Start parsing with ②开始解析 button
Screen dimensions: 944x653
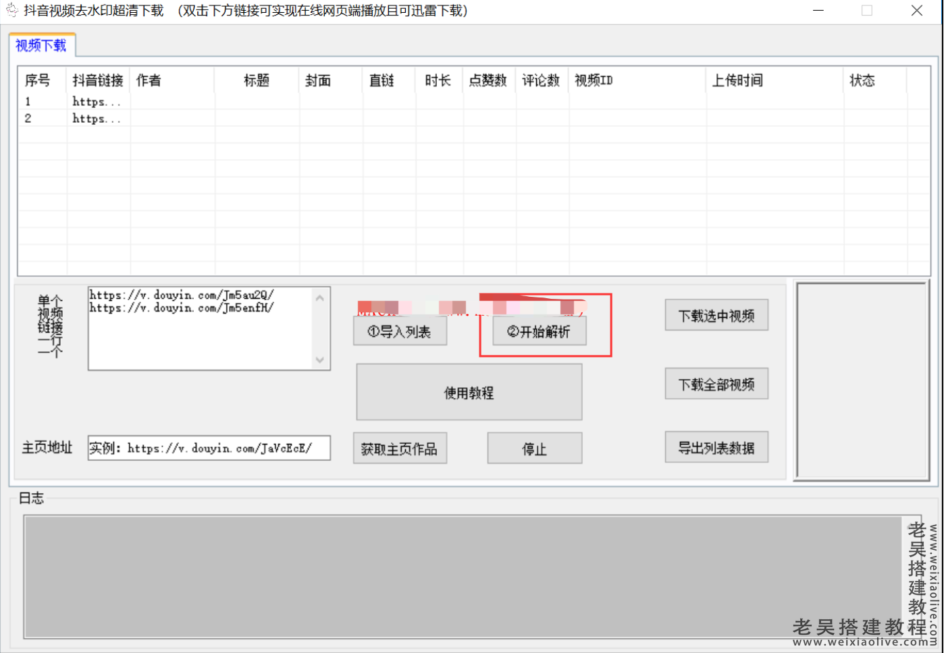[539, 331]
